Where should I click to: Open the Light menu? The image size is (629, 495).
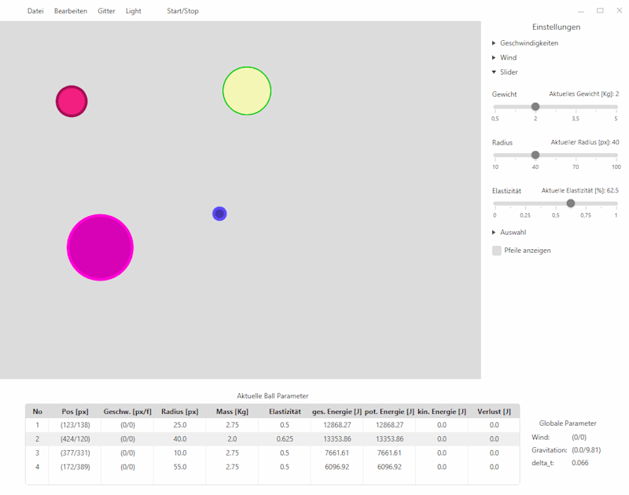pos(134,11)
